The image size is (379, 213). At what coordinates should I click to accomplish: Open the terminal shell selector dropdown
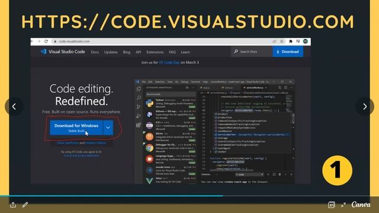click(x=249, y=175)
